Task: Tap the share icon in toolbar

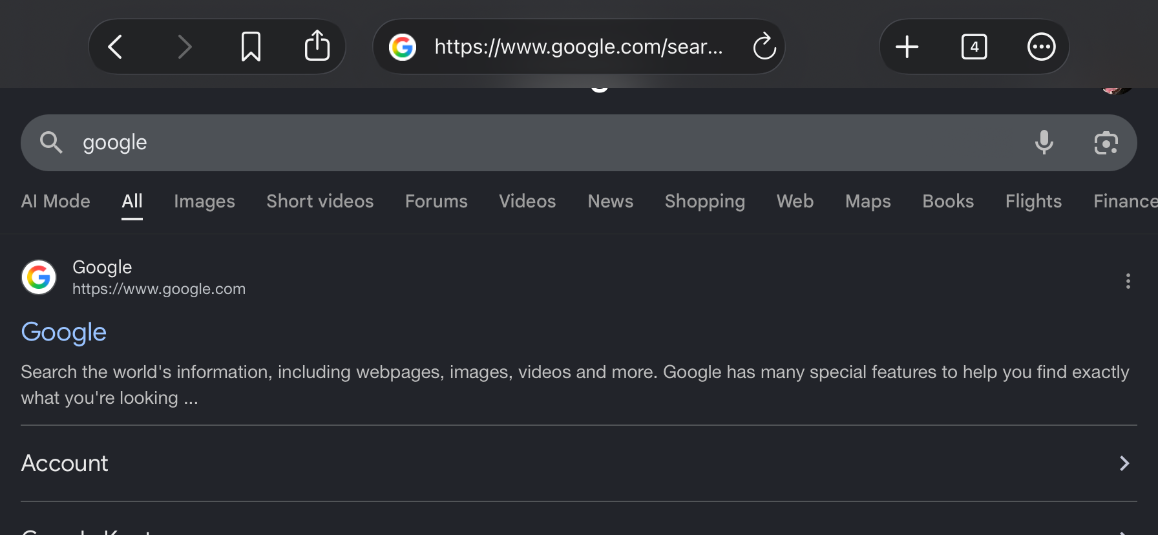Action: click(317, 45)
